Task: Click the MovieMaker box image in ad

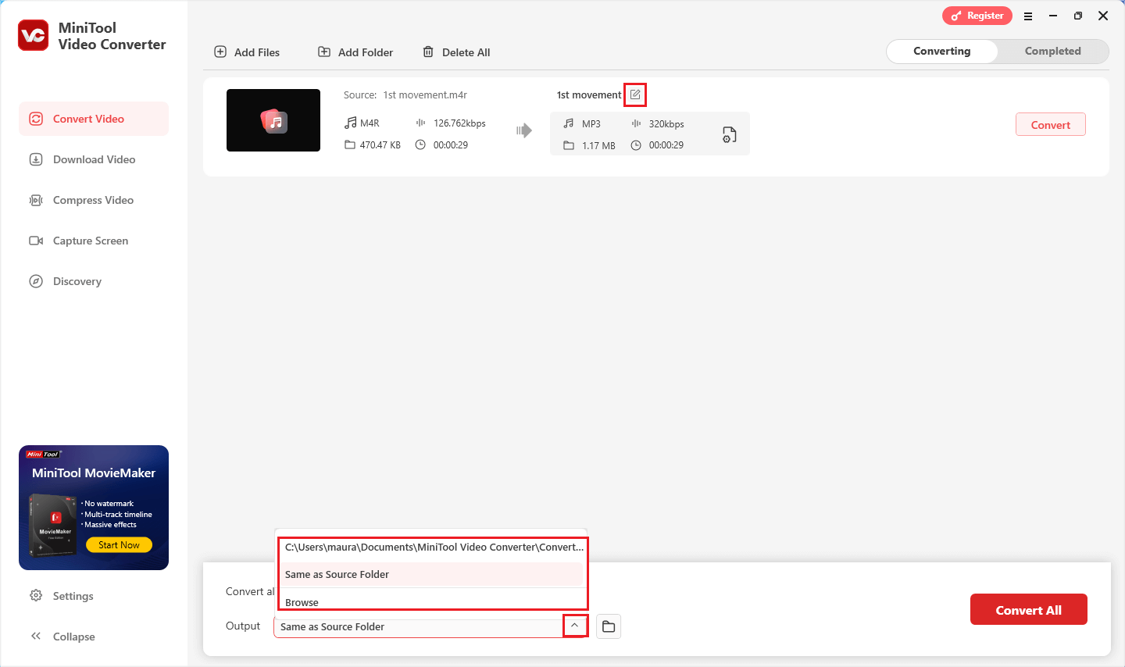Action: pos(53,524)
